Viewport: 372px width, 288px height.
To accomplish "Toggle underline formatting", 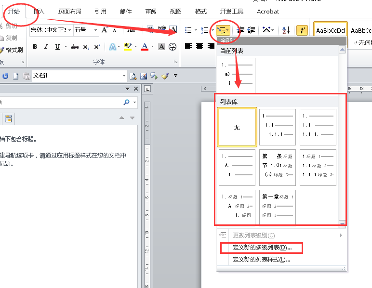I will (57, 47).
